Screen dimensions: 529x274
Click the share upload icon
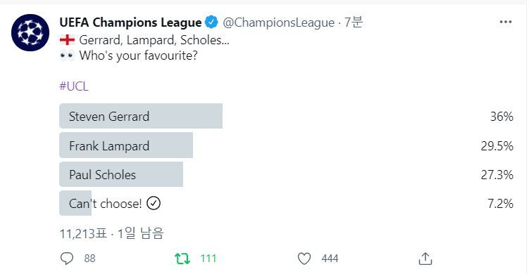tap(425, 259)
